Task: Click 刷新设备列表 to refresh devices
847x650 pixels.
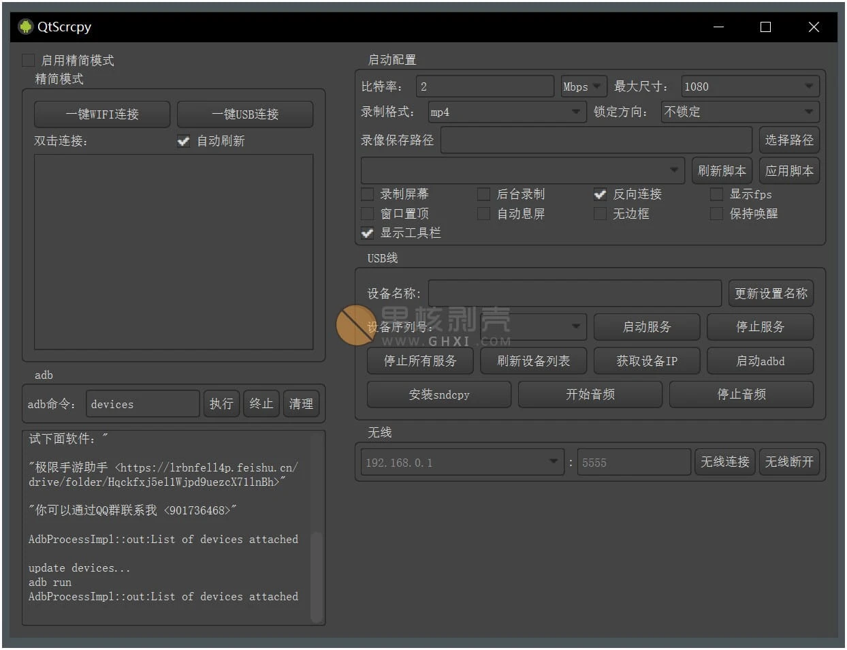Action: (533, 361)
